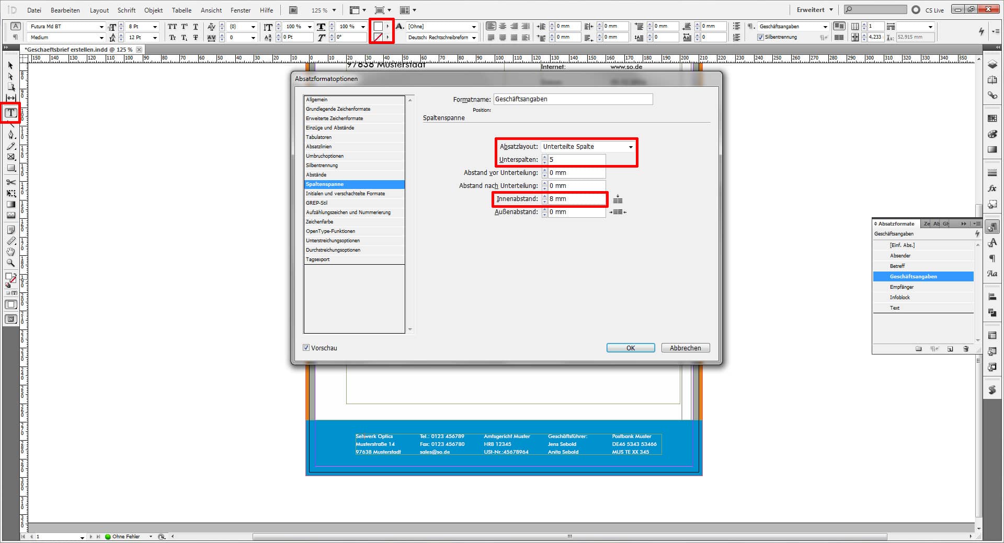
Task: Switch to paragraph formatting controls mode
Action: coord(15,38)
